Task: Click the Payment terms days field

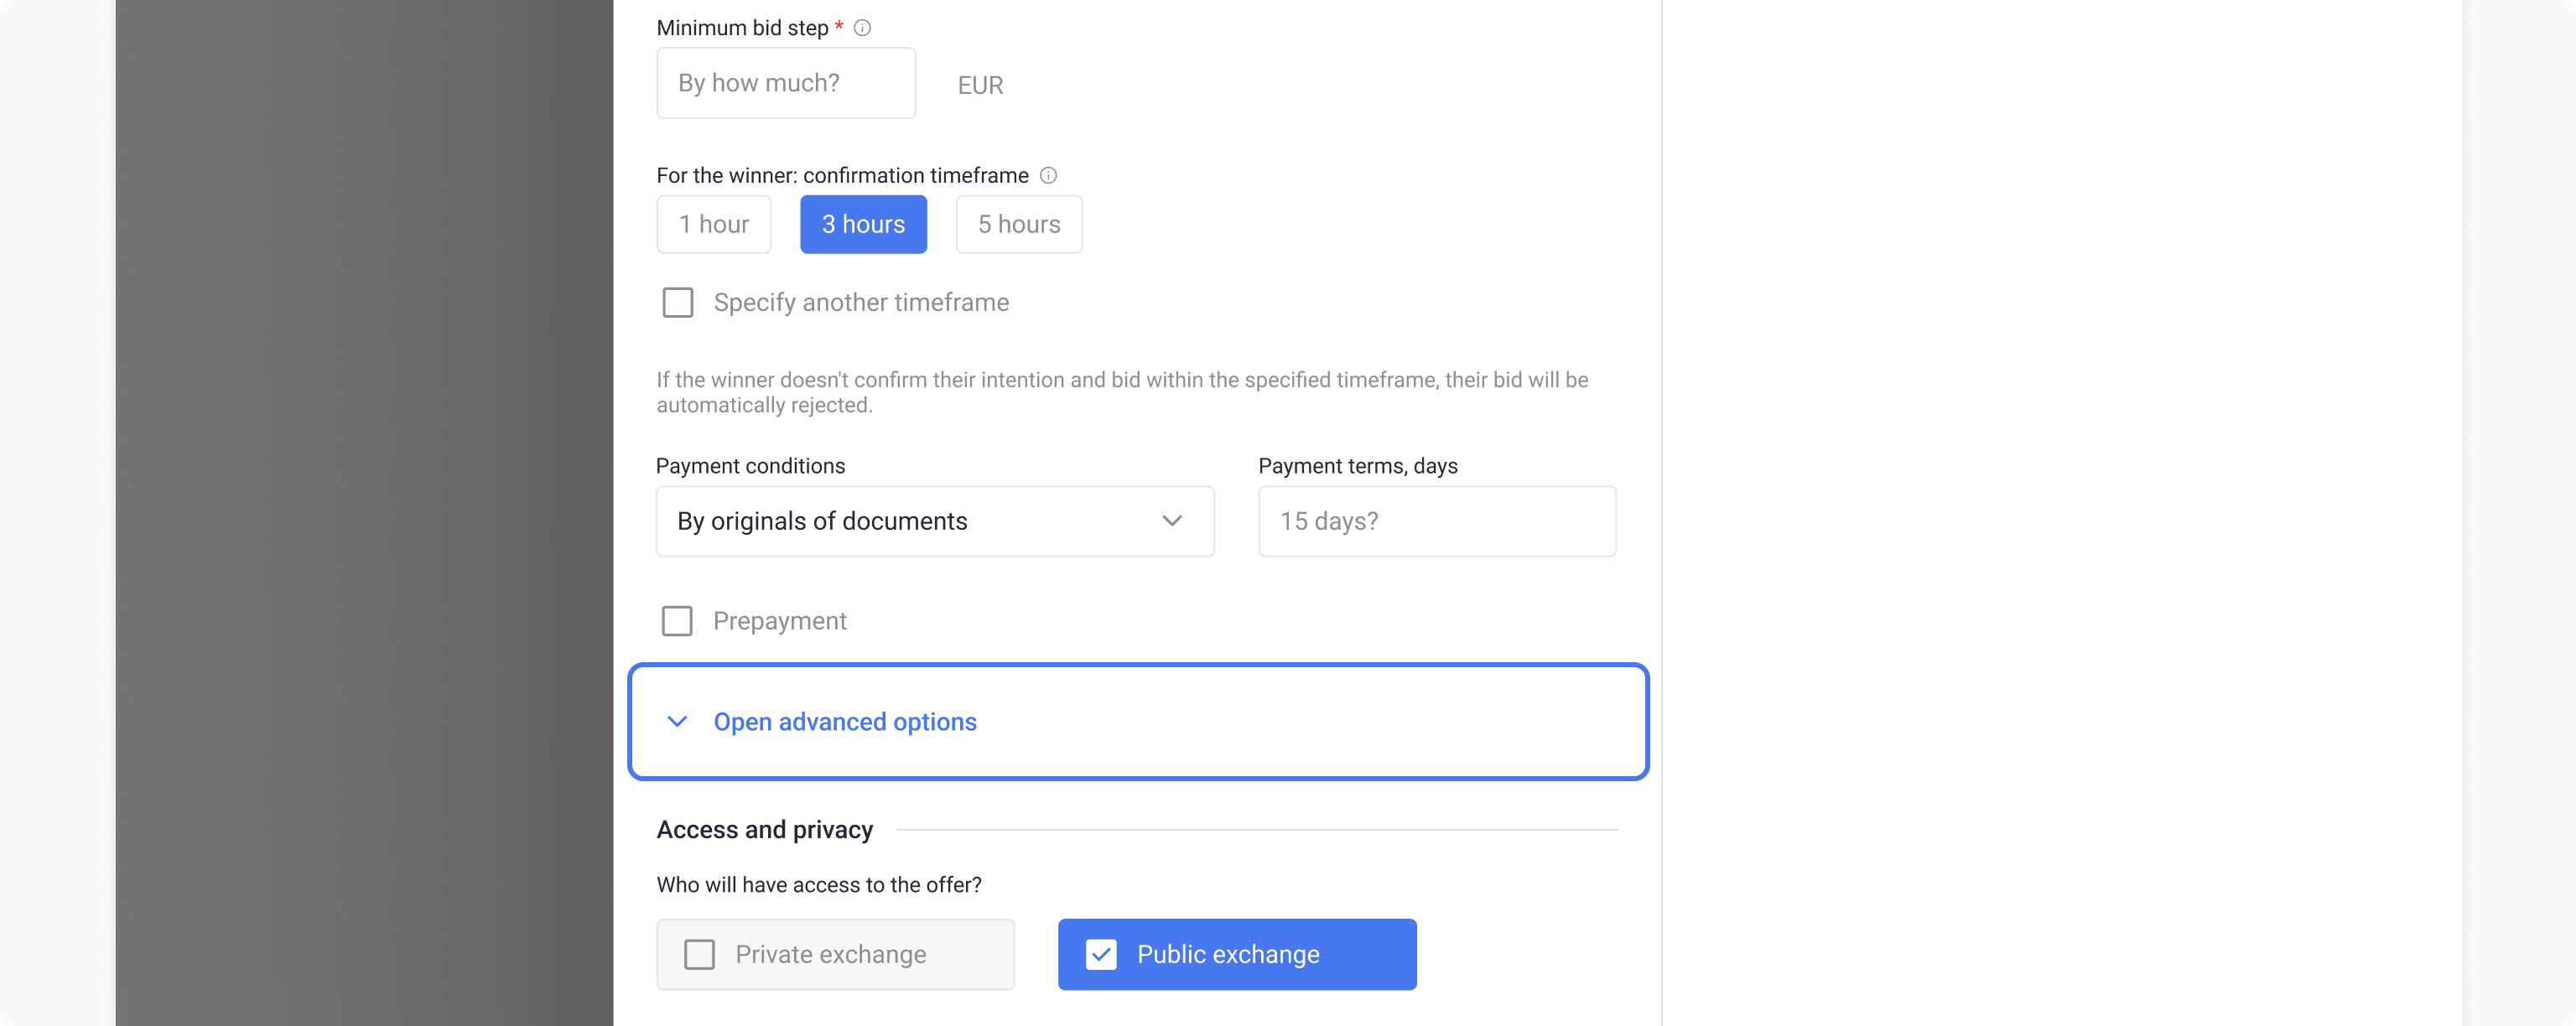Action: 1436,521
